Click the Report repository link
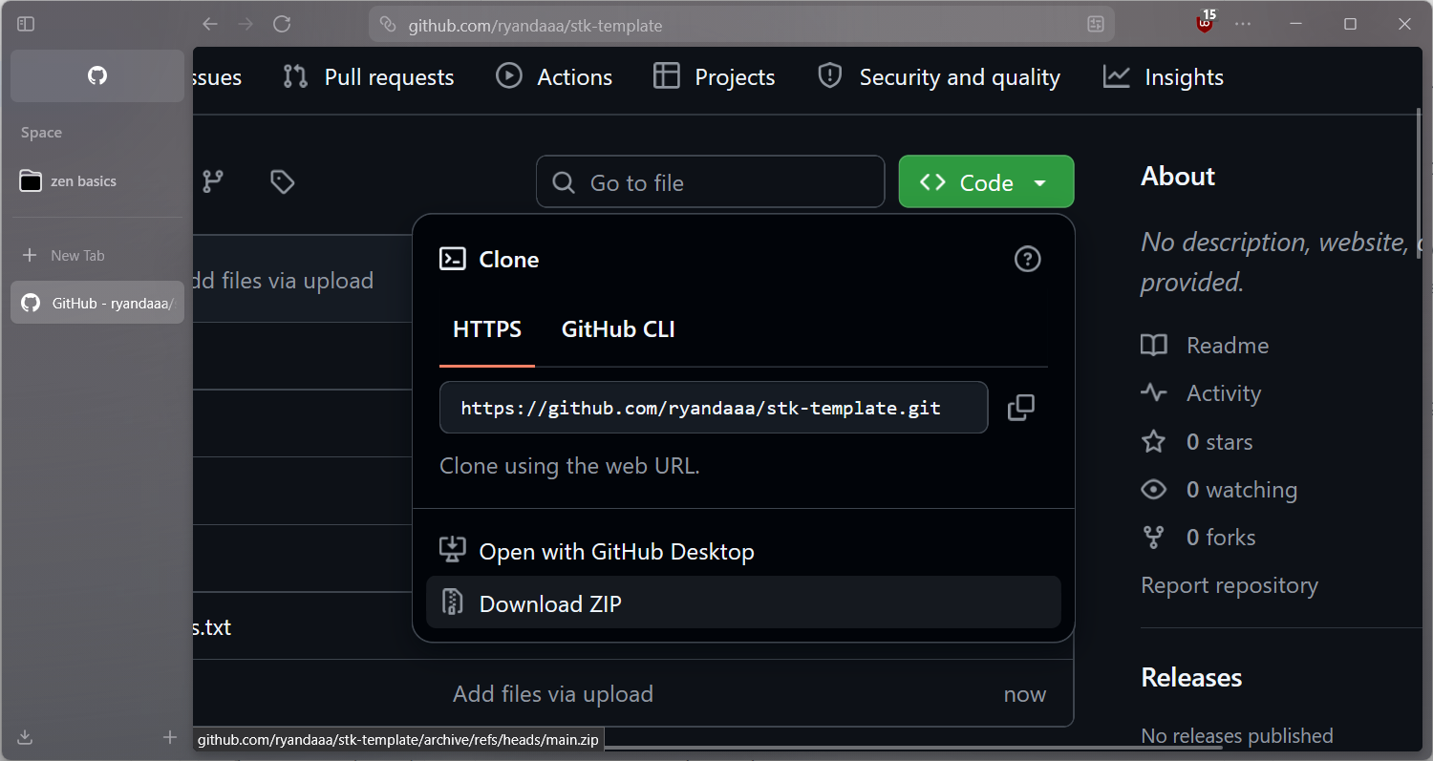This screenshot has width=1433, height=761. pyautogui.click(x=1230, y=585)
